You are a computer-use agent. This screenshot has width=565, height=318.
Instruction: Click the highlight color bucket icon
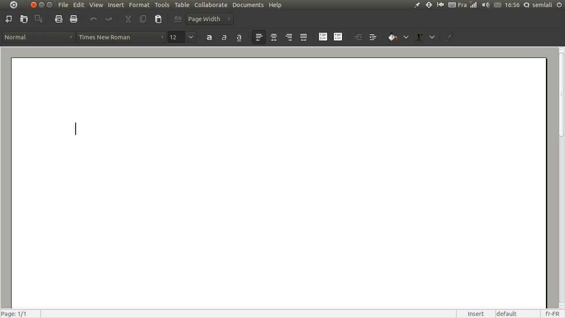click(x=392, y=37)
